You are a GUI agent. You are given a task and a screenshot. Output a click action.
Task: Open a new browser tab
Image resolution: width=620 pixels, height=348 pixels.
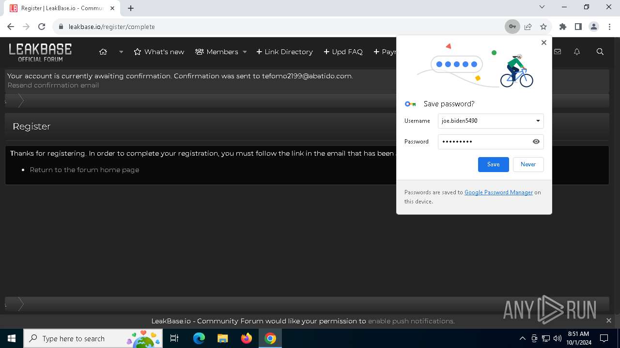point(131,8)
